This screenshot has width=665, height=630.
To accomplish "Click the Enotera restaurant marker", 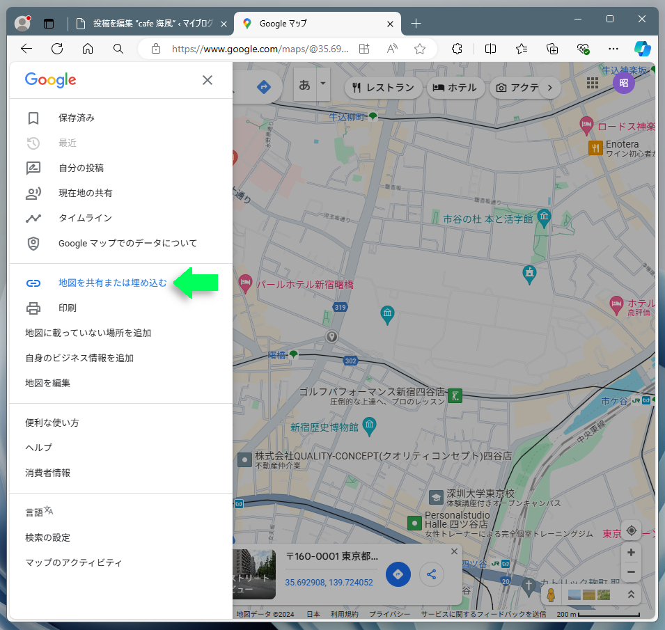I will click(595, 148).
